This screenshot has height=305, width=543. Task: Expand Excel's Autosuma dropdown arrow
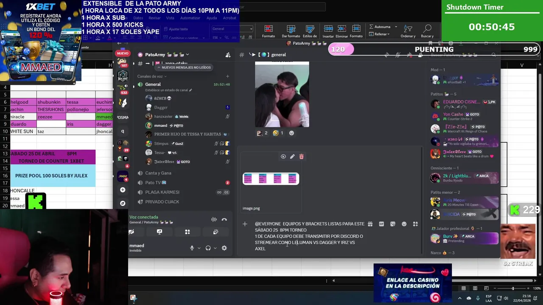coord(396,27)
